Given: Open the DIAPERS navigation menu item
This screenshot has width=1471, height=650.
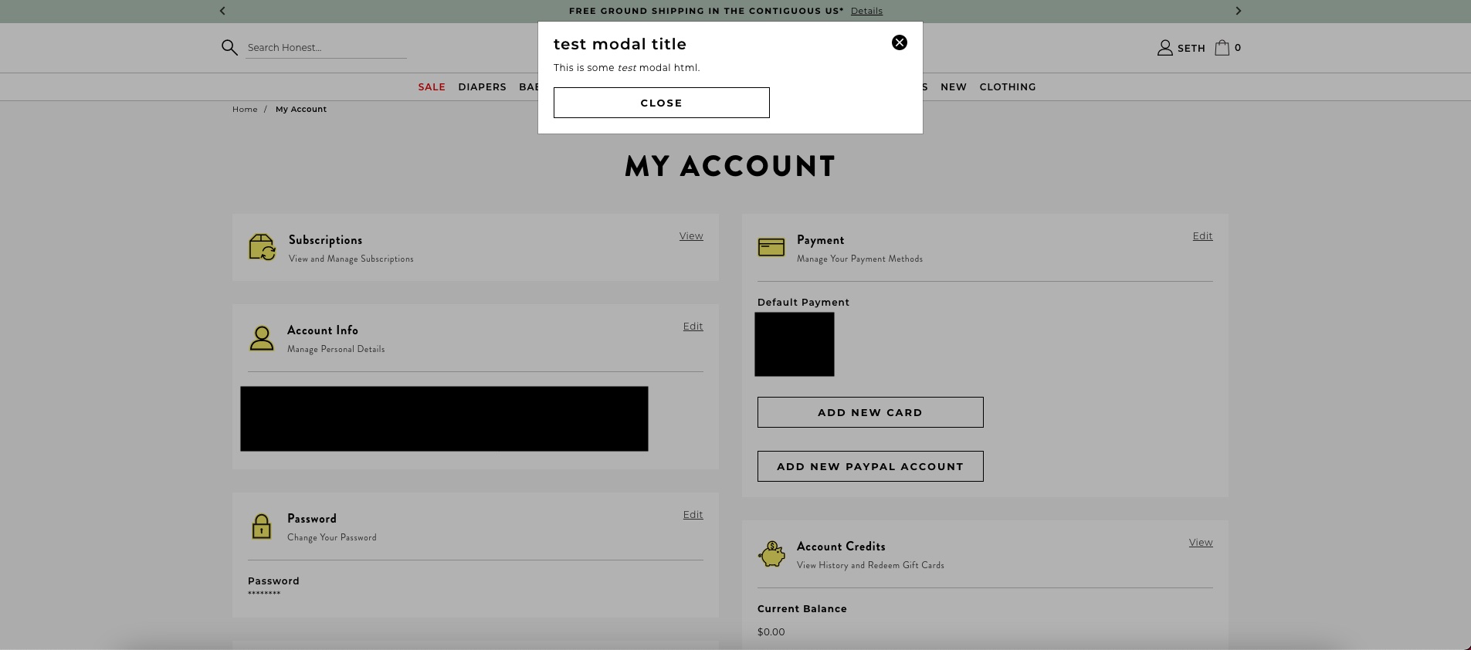Looking at the screenshot, I should [482, 87].
